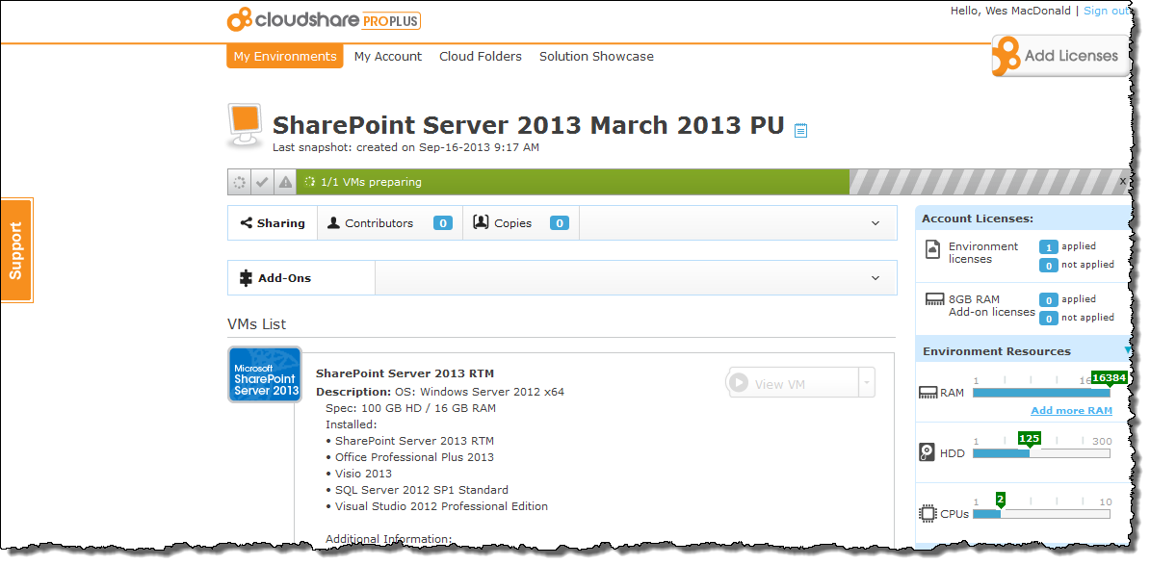
Task: Open the Solution Showcase page
Action: click(x=596, y=57)
